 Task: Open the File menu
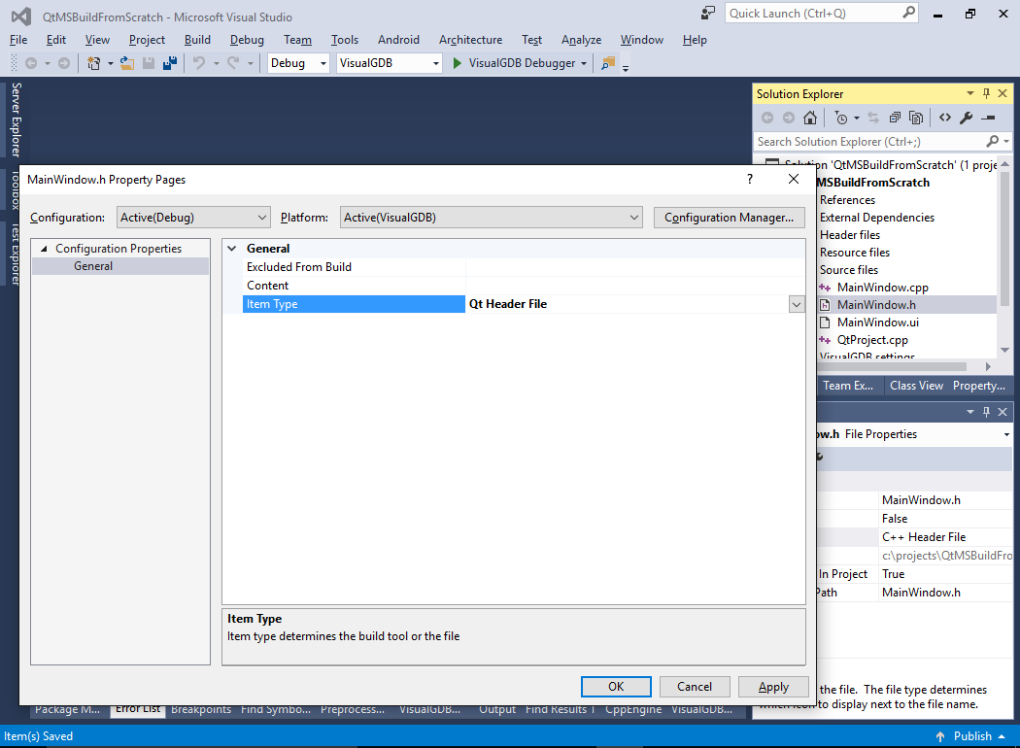tap(18, 40)
